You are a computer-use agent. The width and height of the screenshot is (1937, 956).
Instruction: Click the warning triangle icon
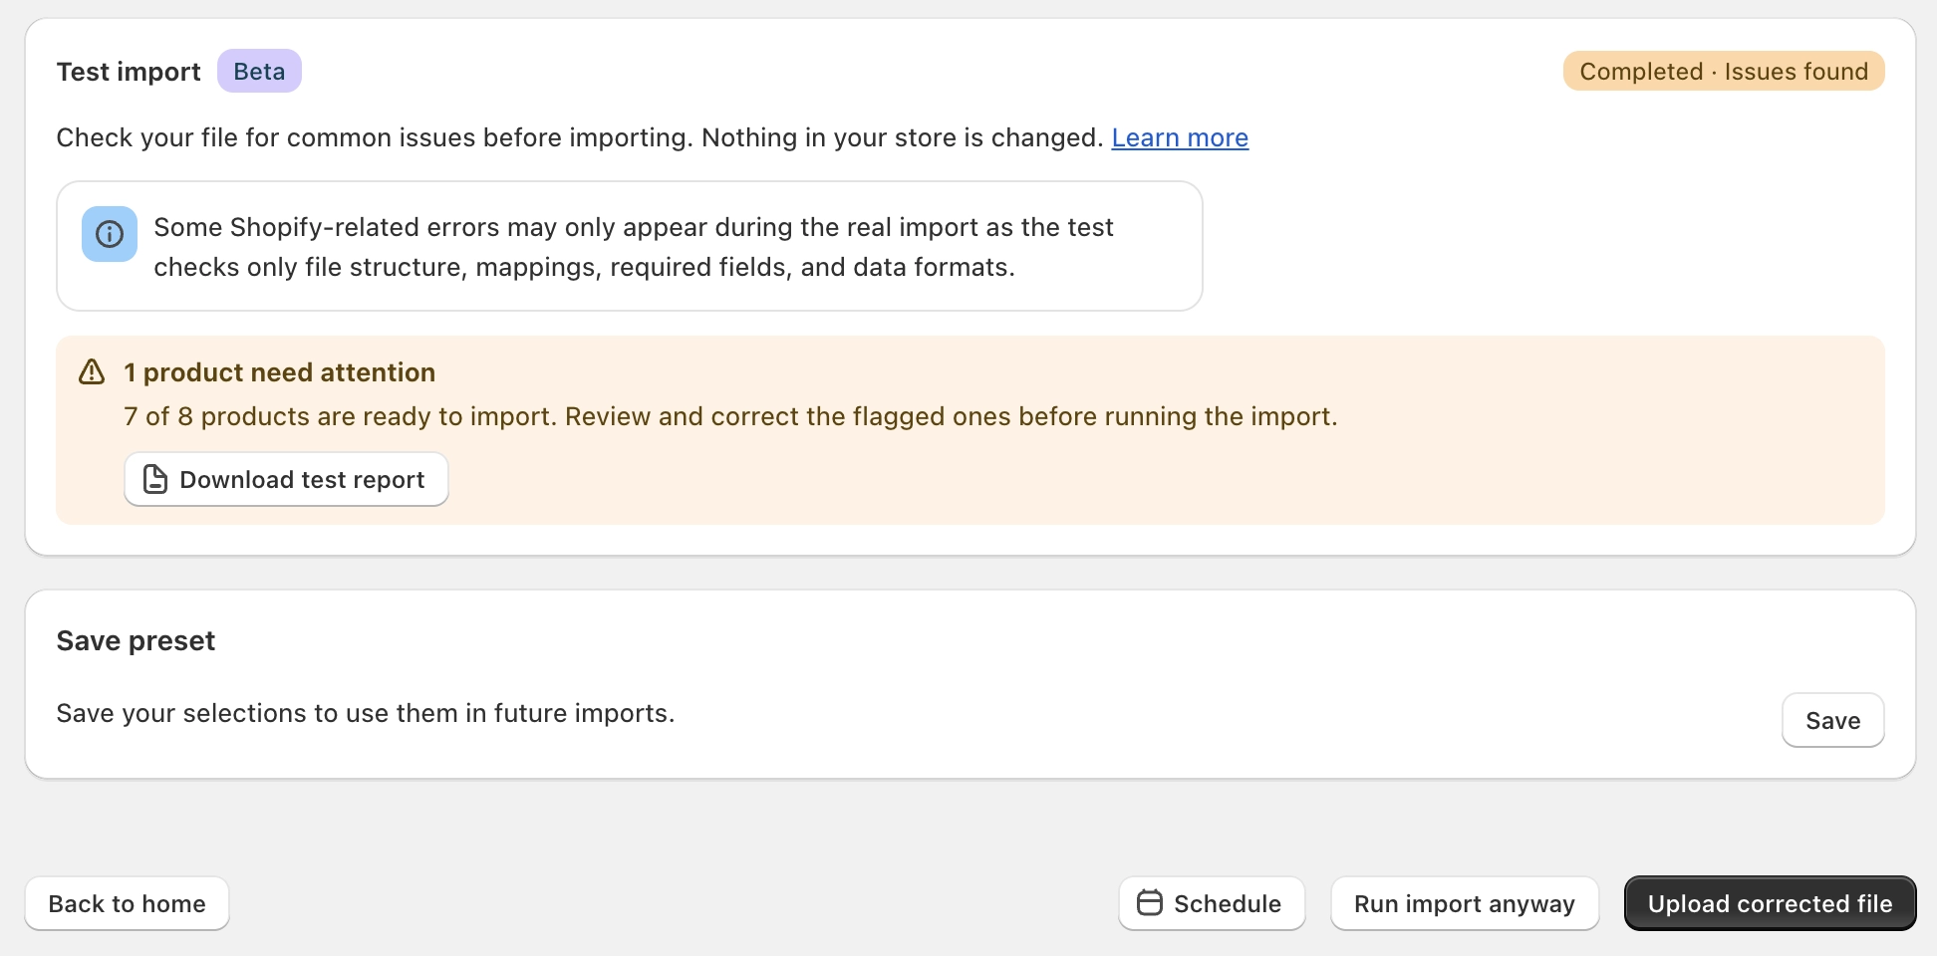(92, 372)
